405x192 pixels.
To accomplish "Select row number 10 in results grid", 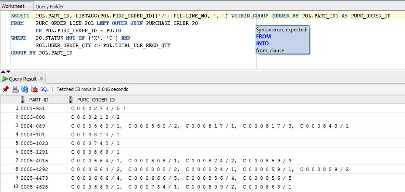I will click(x=10, y=187).
